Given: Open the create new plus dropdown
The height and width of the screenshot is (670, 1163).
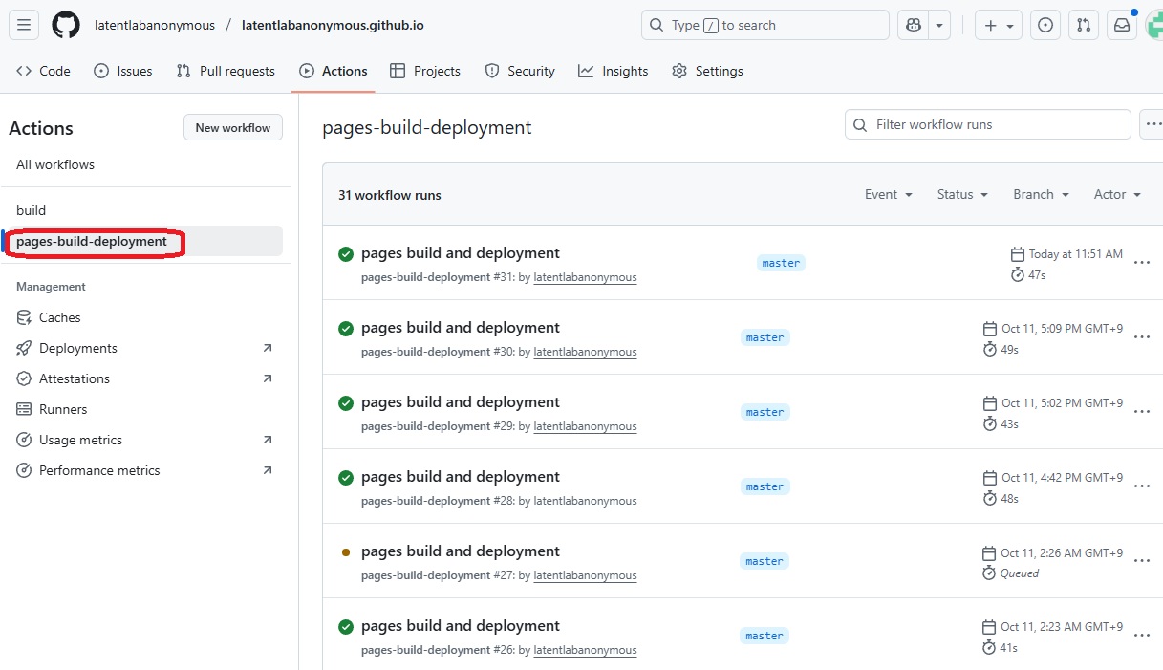Looking at the screenshot, I should [x=999, y=25].
